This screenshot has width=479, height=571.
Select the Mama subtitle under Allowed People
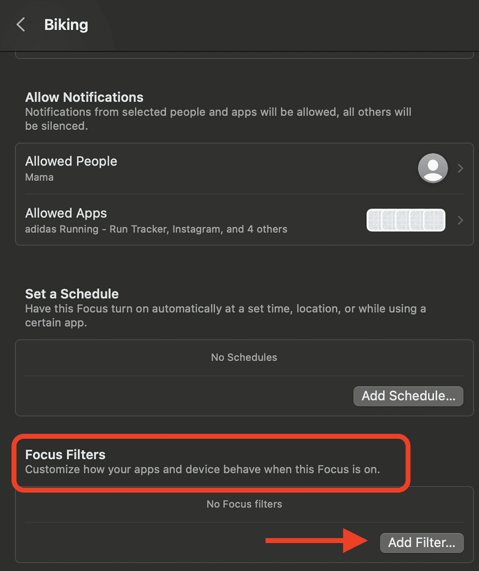coord(40,177)
